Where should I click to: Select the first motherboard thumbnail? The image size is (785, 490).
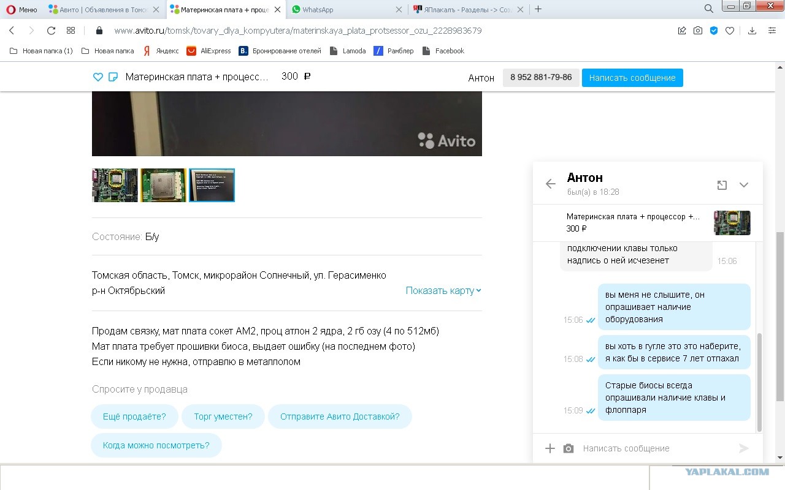pyautogui.click(x=115, y=185)
